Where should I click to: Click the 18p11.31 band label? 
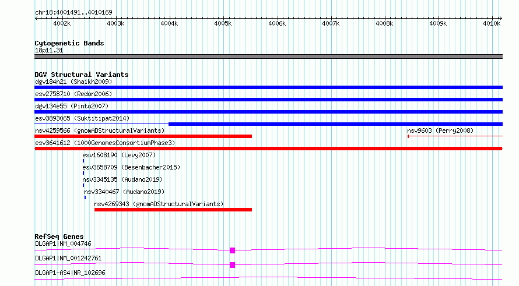click(x=49, y=50)
